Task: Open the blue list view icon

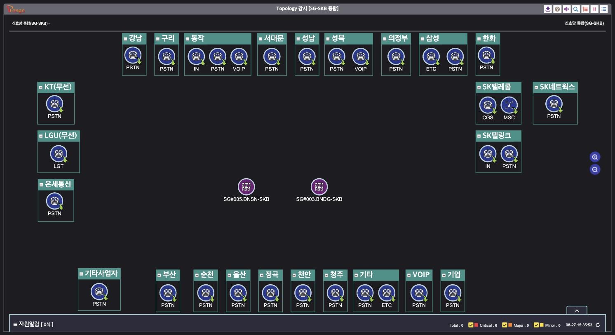Action: [x=604, y=9]
